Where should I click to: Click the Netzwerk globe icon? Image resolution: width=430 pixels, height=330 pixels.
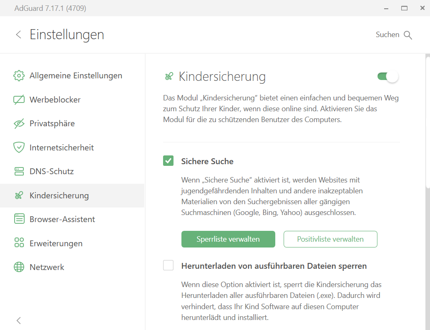click(x=19, y=267)
